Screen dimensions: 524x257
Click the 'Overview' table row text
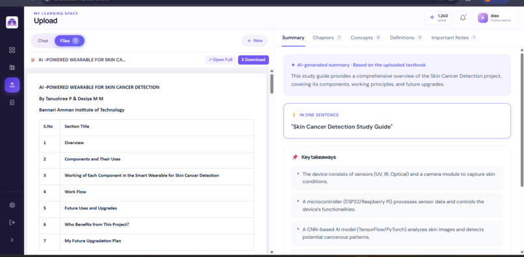pos(74,143)
